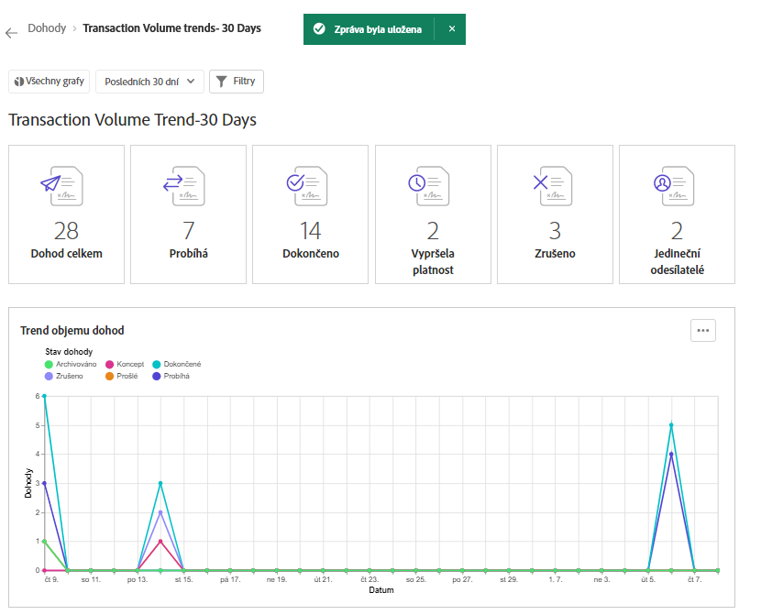Click the Zrušeno card label

click(x=555, y=253)
